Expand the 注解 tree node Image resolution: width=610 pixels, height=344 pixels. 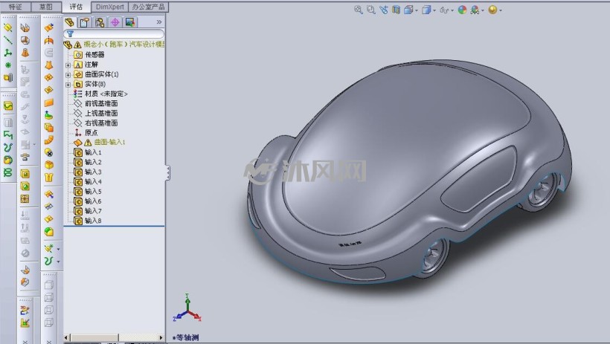coord(68,65)
